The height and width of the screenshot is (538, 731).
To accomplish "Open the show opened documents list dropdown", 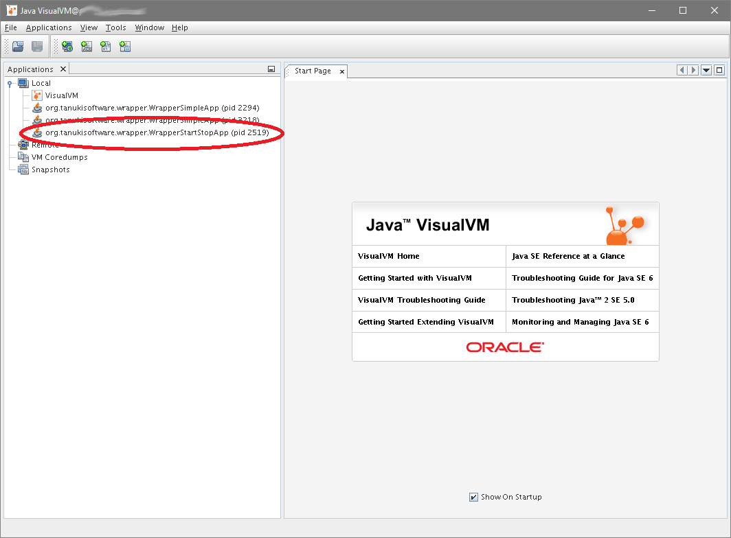I will point(706,70).
